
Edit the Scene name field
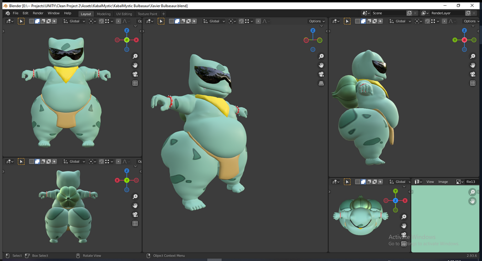(388, 13)
